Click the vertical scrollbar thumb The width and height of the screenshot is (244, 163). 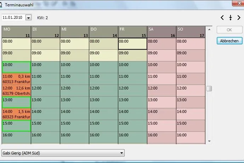point(209,88)
